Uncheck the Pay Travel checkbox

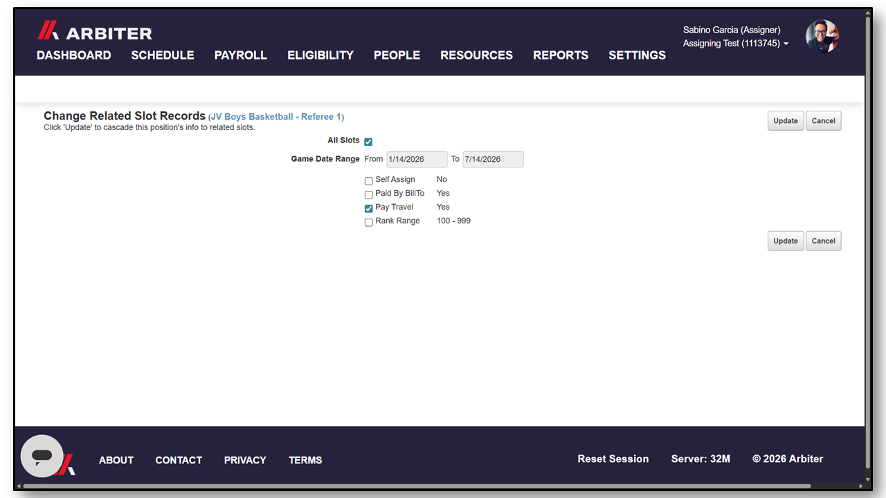click(x=369, y=208)
